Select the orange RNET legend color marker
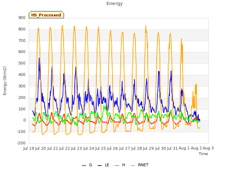Viewport: 230px width, 172px height. [x=133, y=166]
